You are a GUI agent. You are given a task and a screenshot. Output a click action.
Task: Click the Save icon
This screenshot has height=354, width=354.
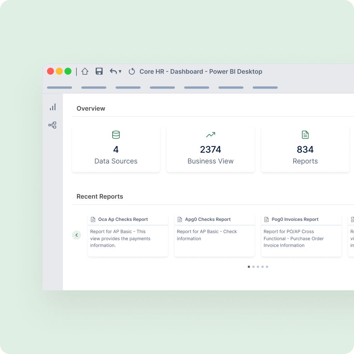tap(99, 71)
